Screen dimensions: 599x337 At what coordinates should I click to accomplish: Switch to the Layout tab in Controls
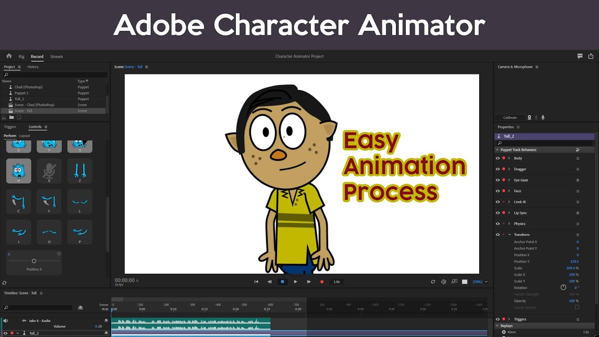pos(25,136)
